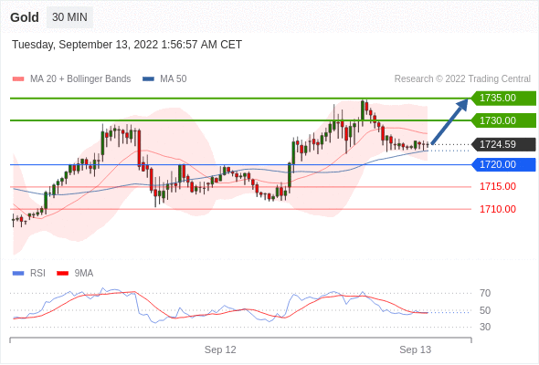This screenshot has width=539, height=365.
Task: Click the pink MA 20 legend swatch
Action: [x=18, y=79]
